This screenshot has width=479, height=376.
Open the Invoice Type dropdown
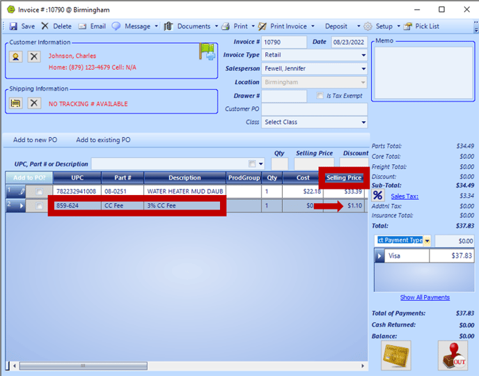pos(363,55)
